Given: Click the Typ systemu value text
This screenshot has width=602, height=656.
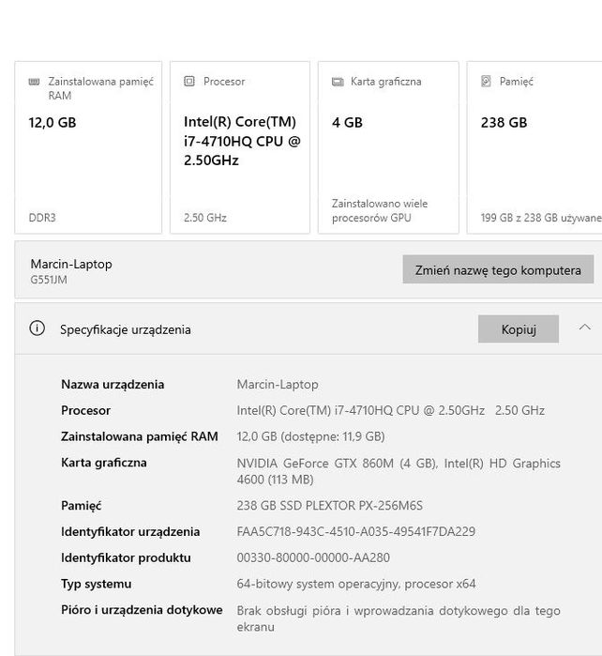Looking at the screenshot, I should coord(356,584).
